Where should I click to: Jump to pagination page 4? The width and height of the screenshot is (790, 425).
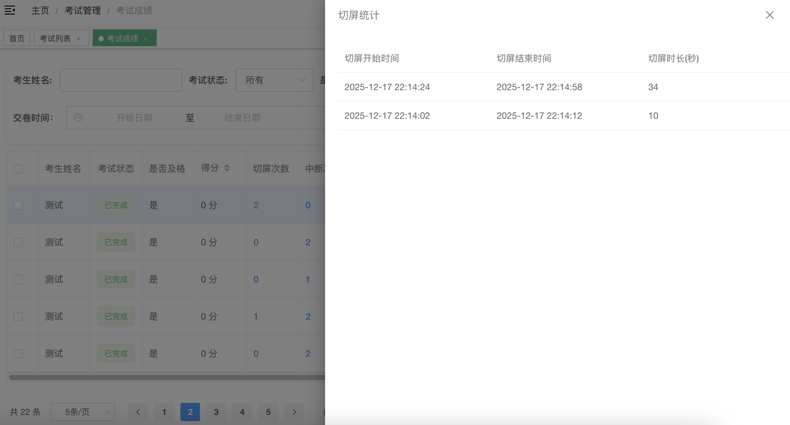242,412
